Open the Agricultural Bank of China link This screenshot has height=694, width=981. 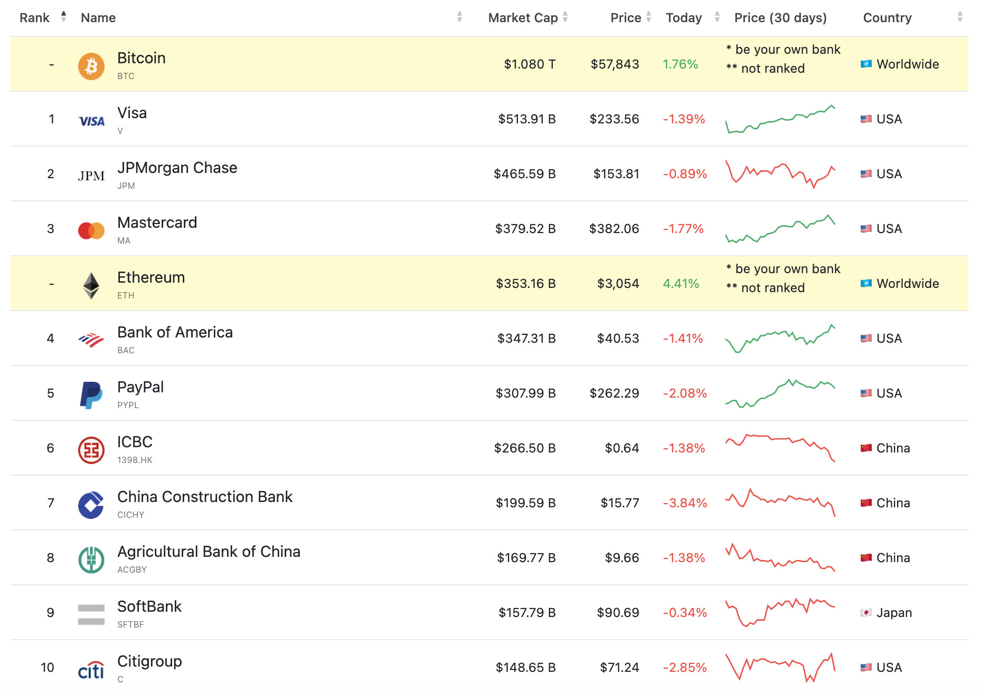point(209,552)
